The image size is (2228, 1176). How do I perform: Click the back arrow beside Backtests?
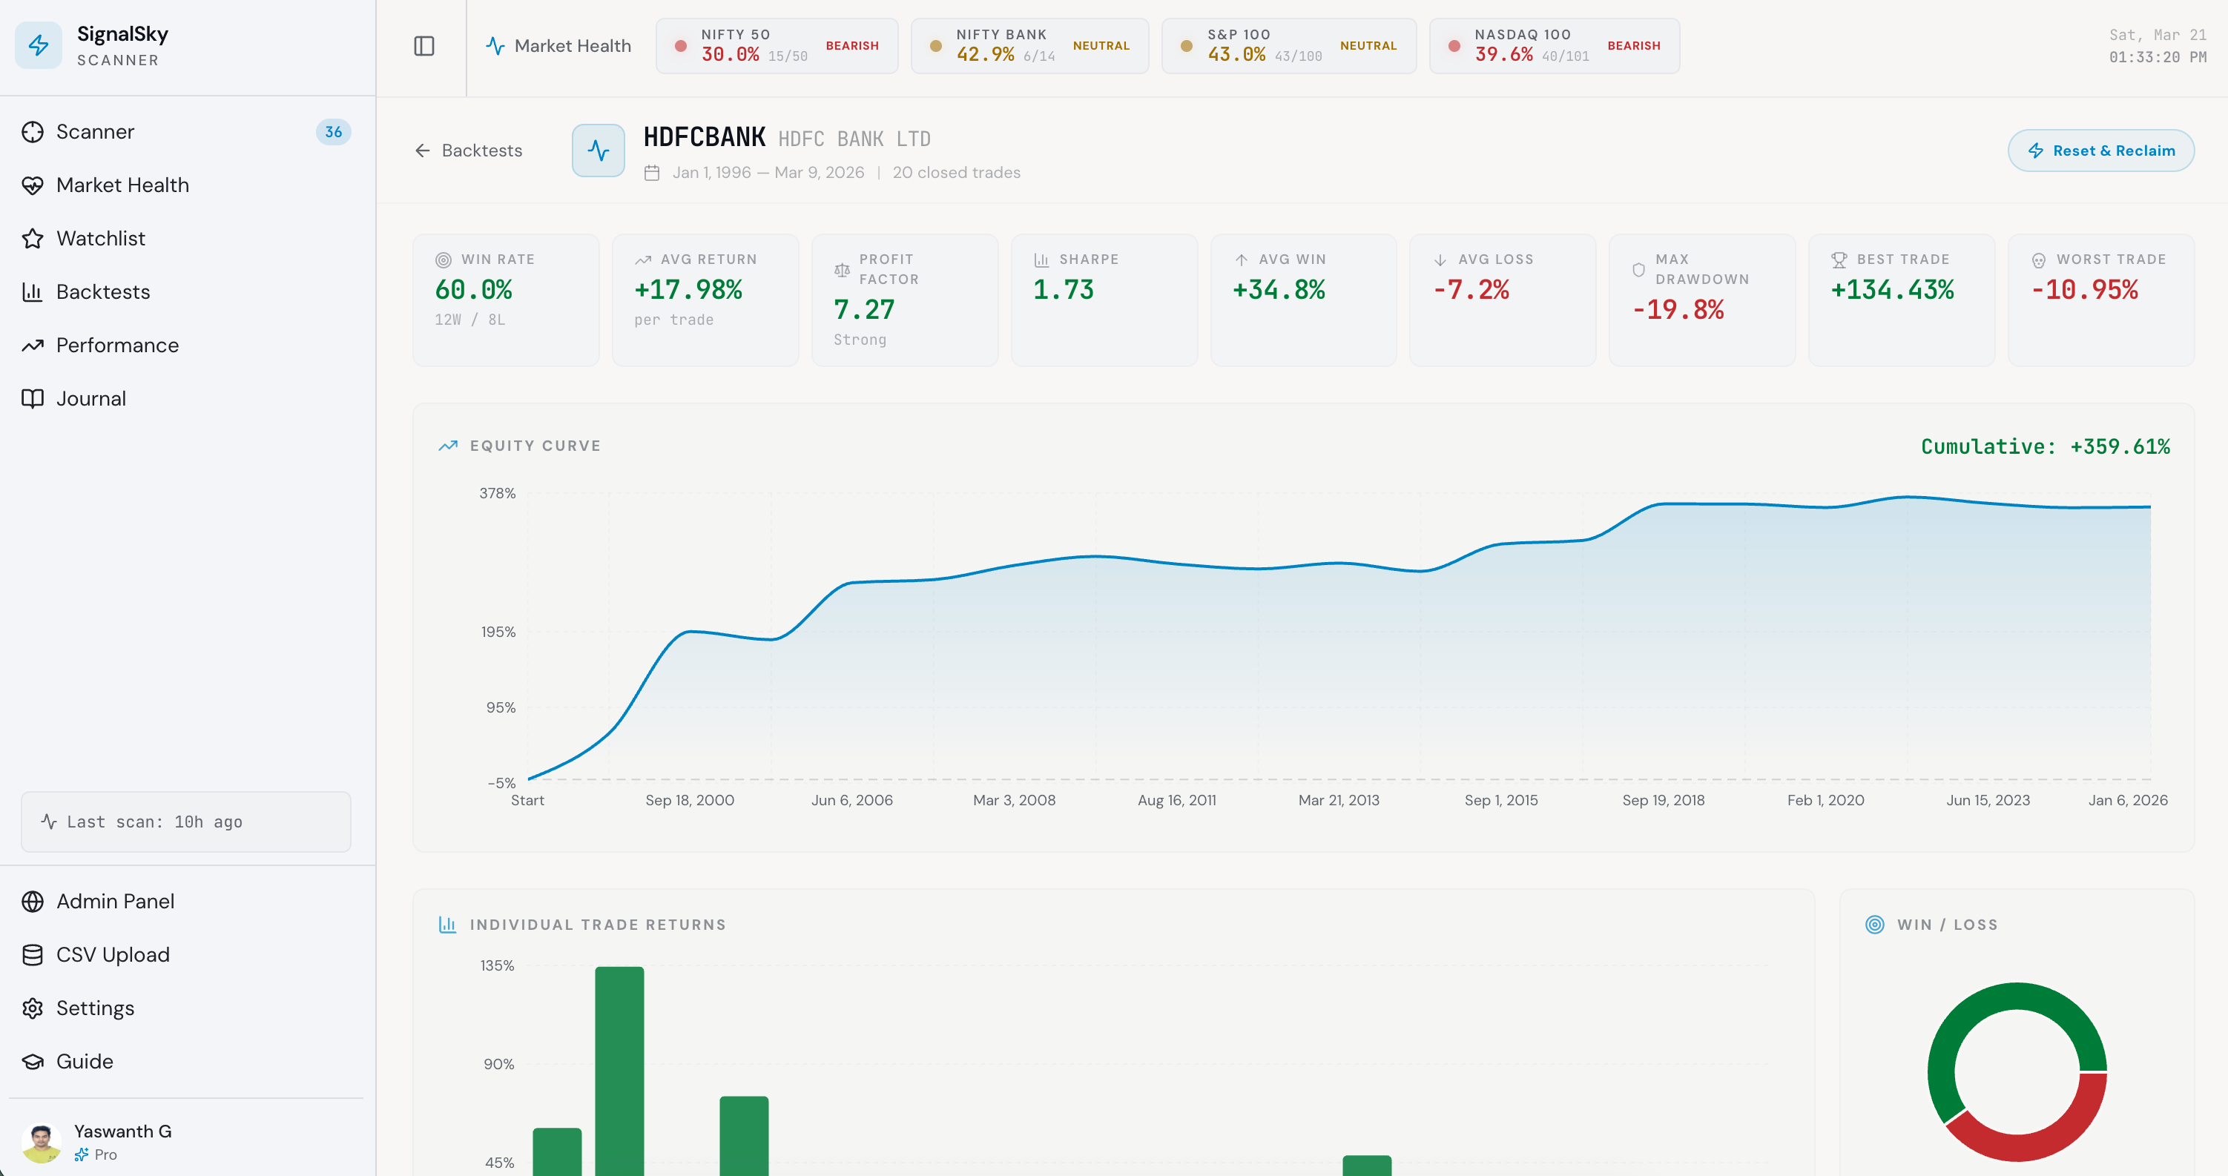coord(422,151)
